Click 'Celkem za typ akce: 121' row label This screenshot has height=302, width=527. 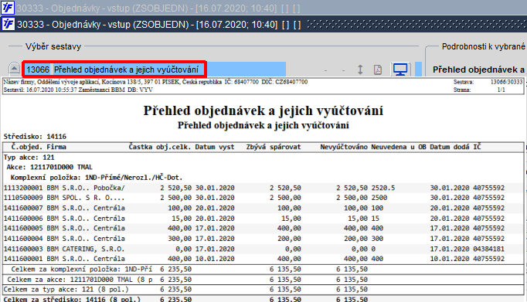[66, 290]
